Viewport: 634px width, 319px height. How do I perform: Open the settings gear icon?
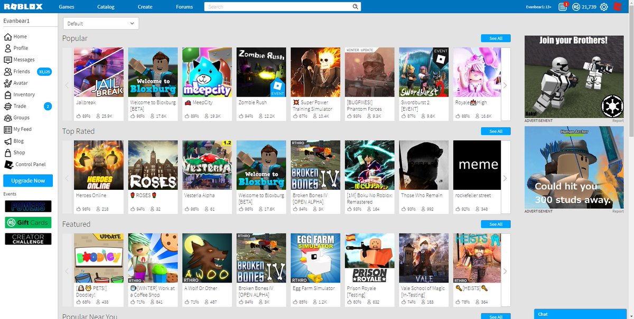(x=604, y=7)
